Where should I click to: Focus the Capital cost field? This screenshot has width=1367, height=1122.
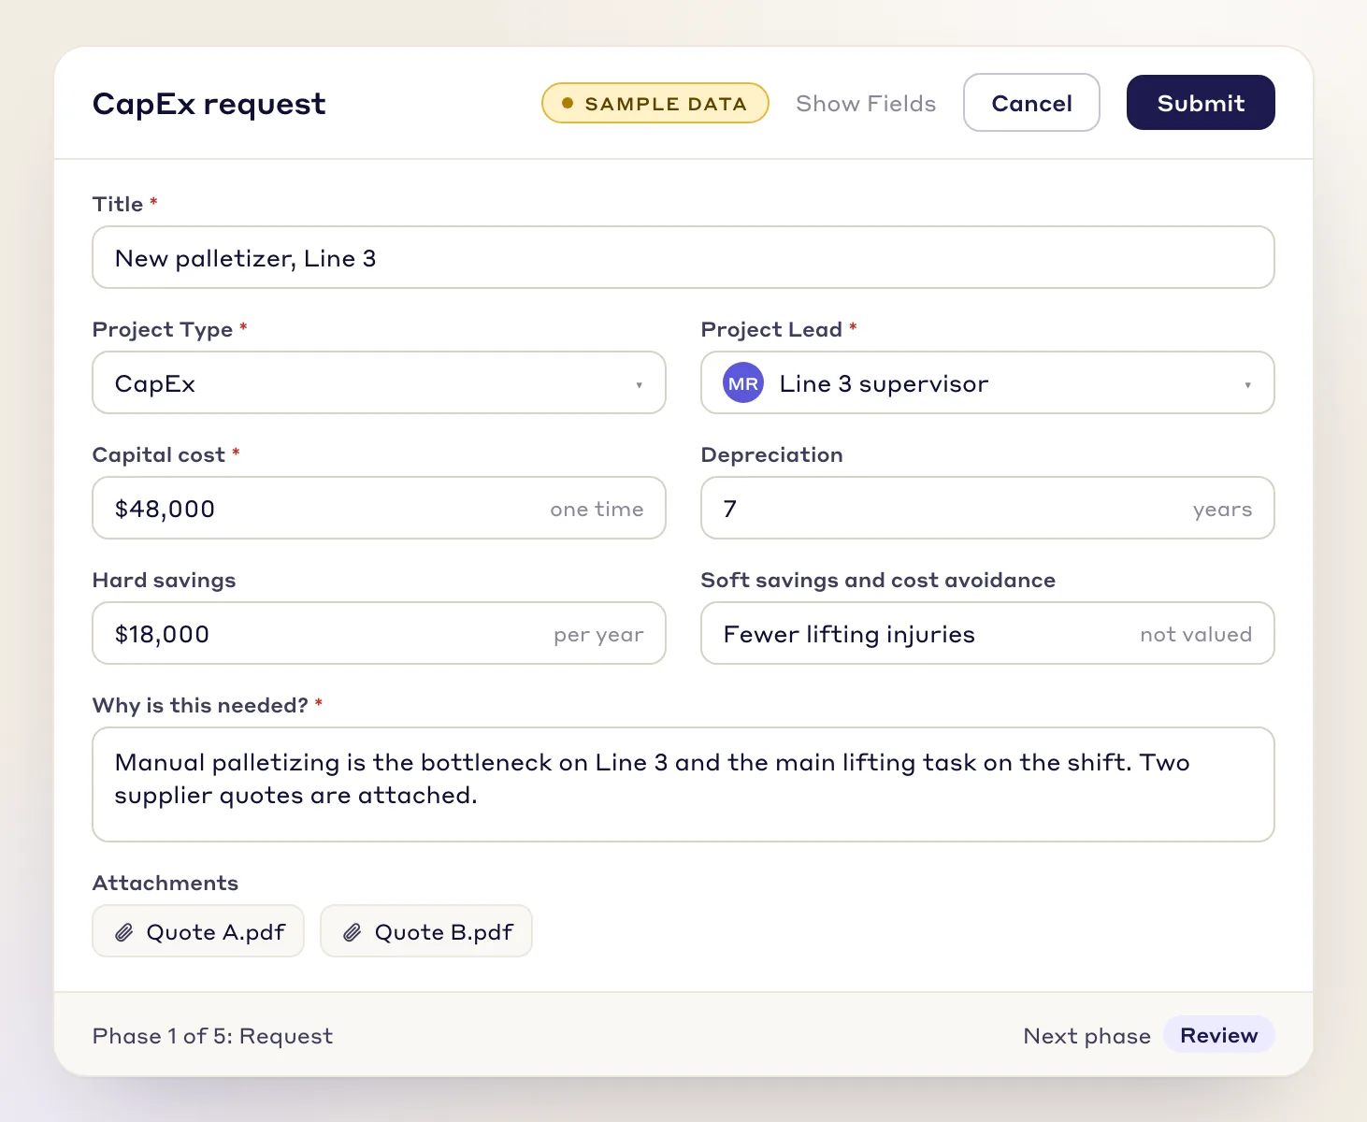(x=379, y=508)
